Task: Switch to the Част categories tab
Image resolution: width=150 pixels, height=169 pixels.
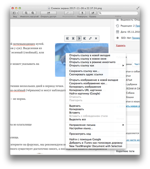Action: pyautogui.click(x=137, y=64)
